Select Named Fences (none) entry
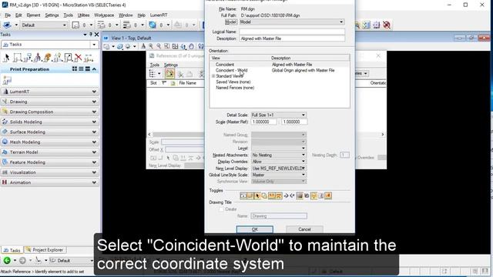The width and height of the screenshot is (493, 277). point(235,88)
